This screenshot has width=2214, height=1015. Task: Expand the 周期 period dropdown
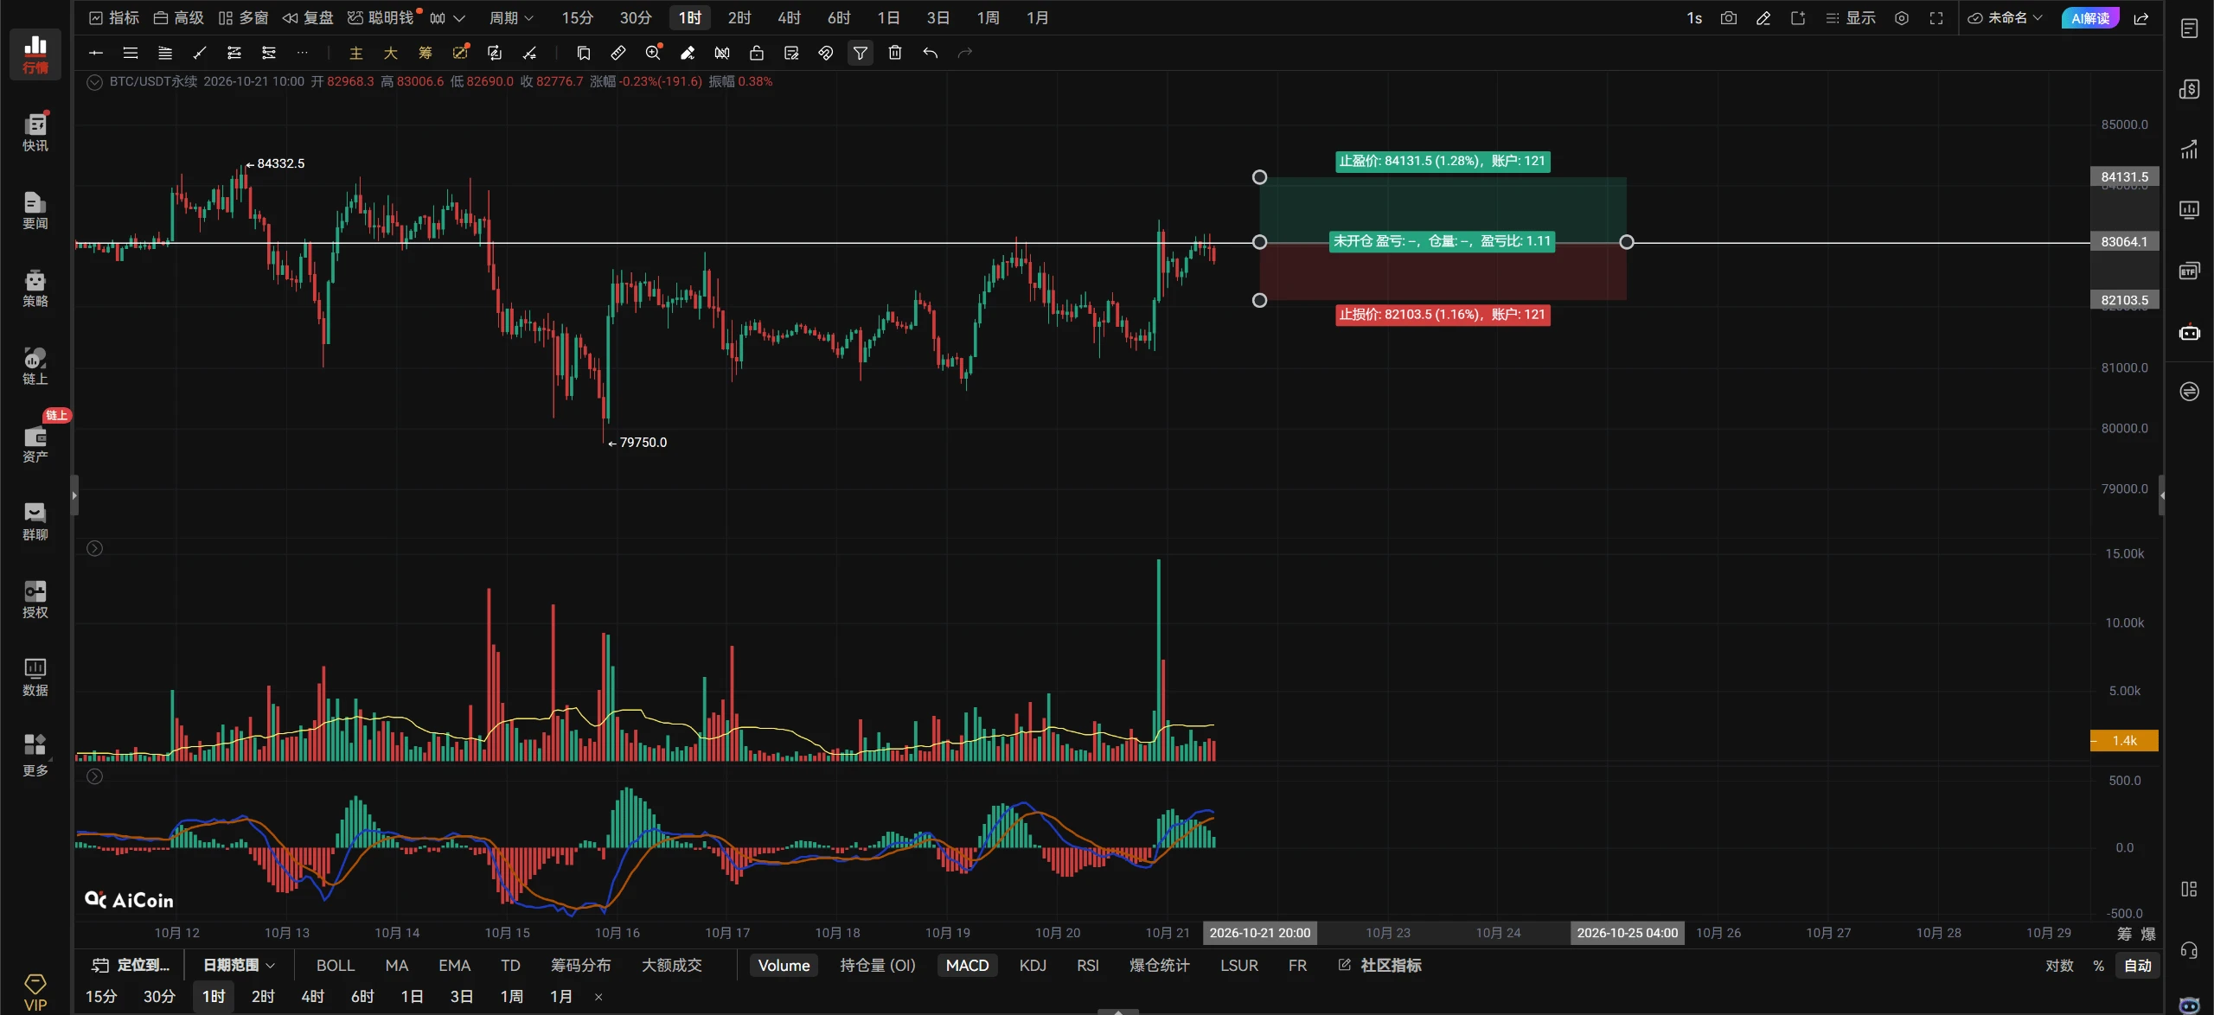click(511, 18)
